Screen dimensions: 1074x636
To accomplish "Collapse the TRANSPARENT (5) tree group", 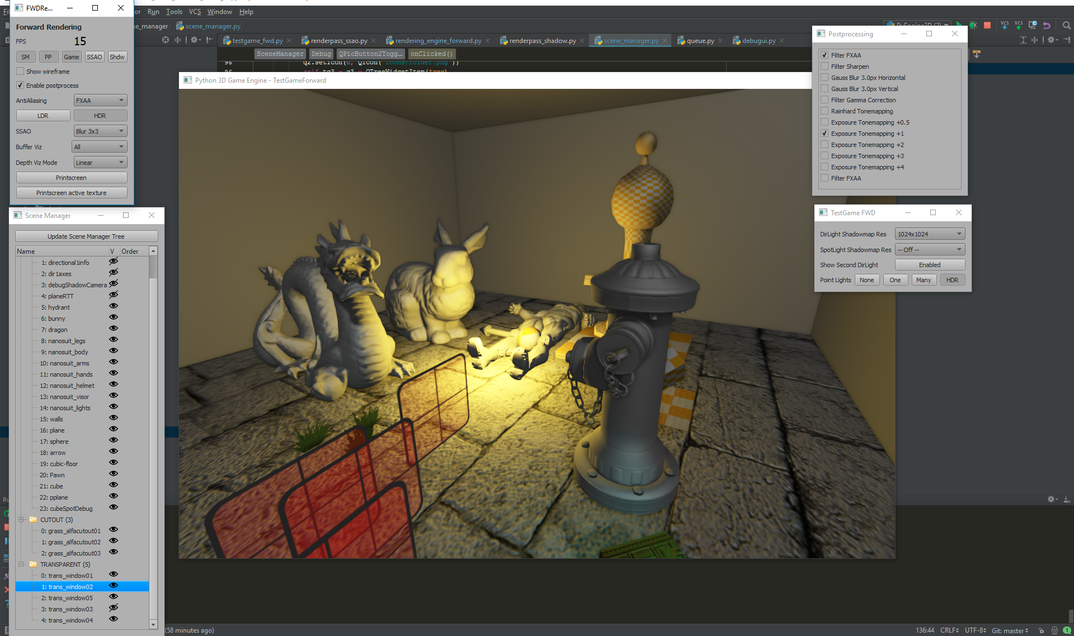I will pyautogui.click(x=21, y=564).
